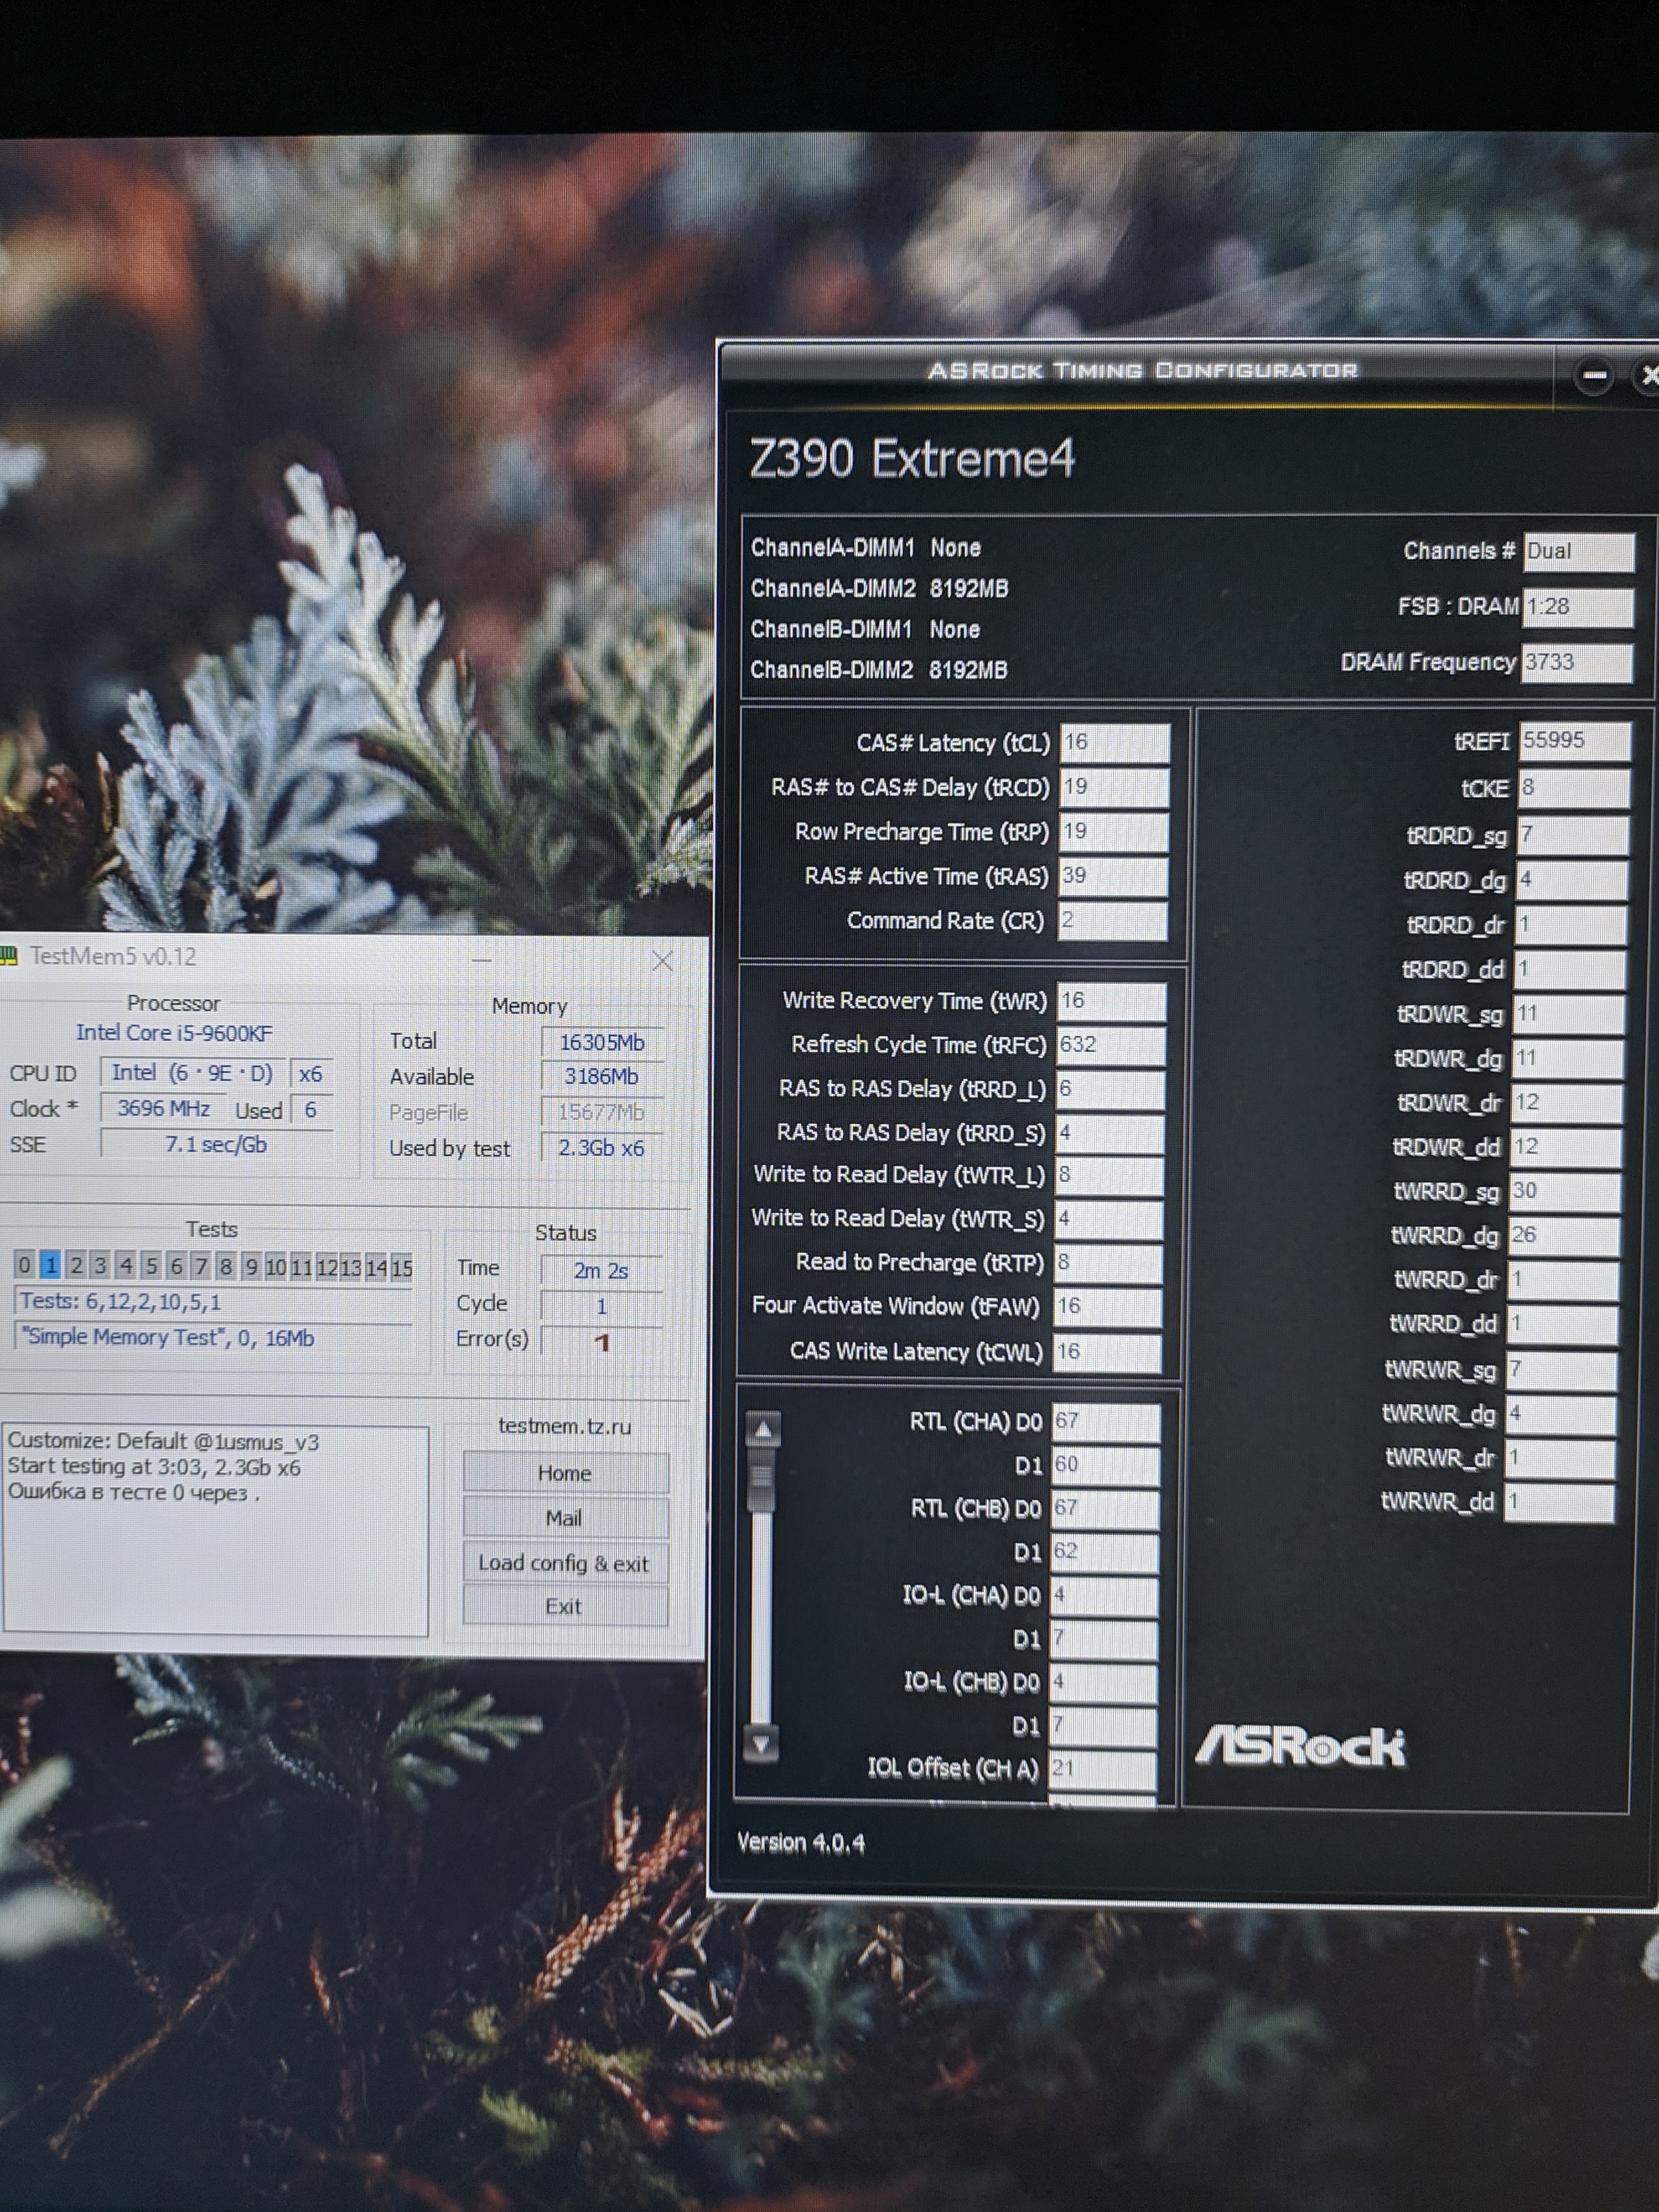Click the ASRock logo
Viewport: 1659px width, 2212px height.
click(1300, 1747)
